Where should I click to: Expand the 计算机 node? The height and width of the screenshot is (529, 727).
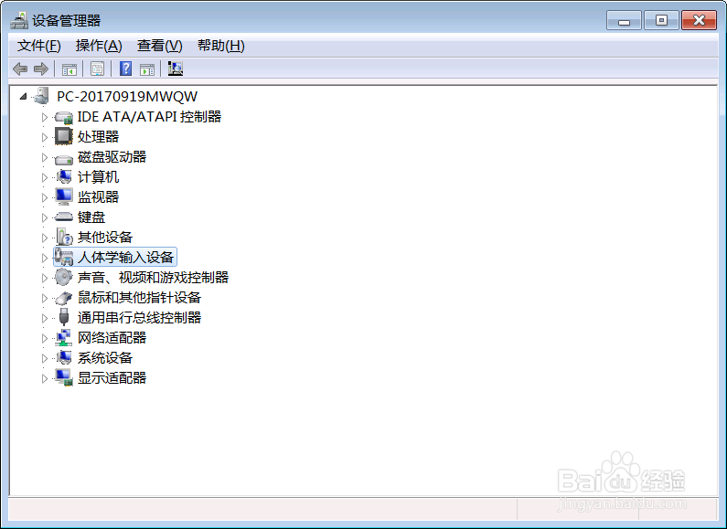(x=45, y=177)
